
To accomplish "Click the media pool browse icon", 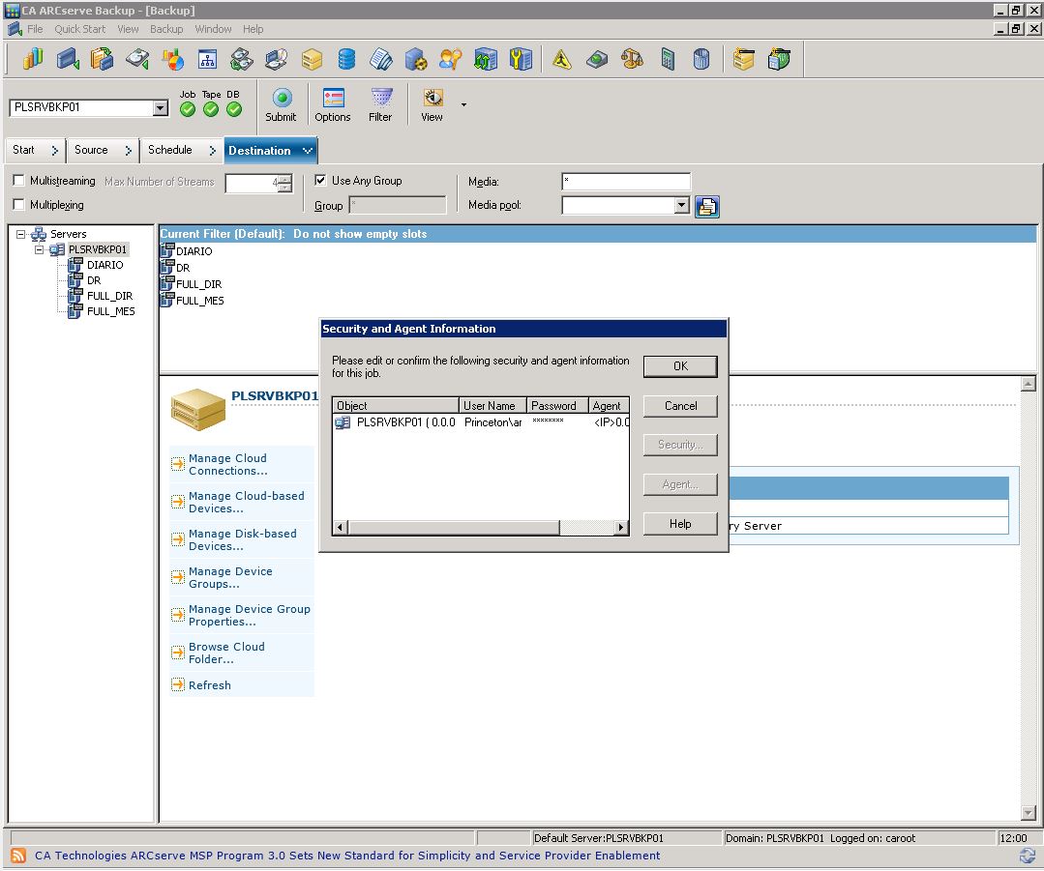I will coord(707,206).
